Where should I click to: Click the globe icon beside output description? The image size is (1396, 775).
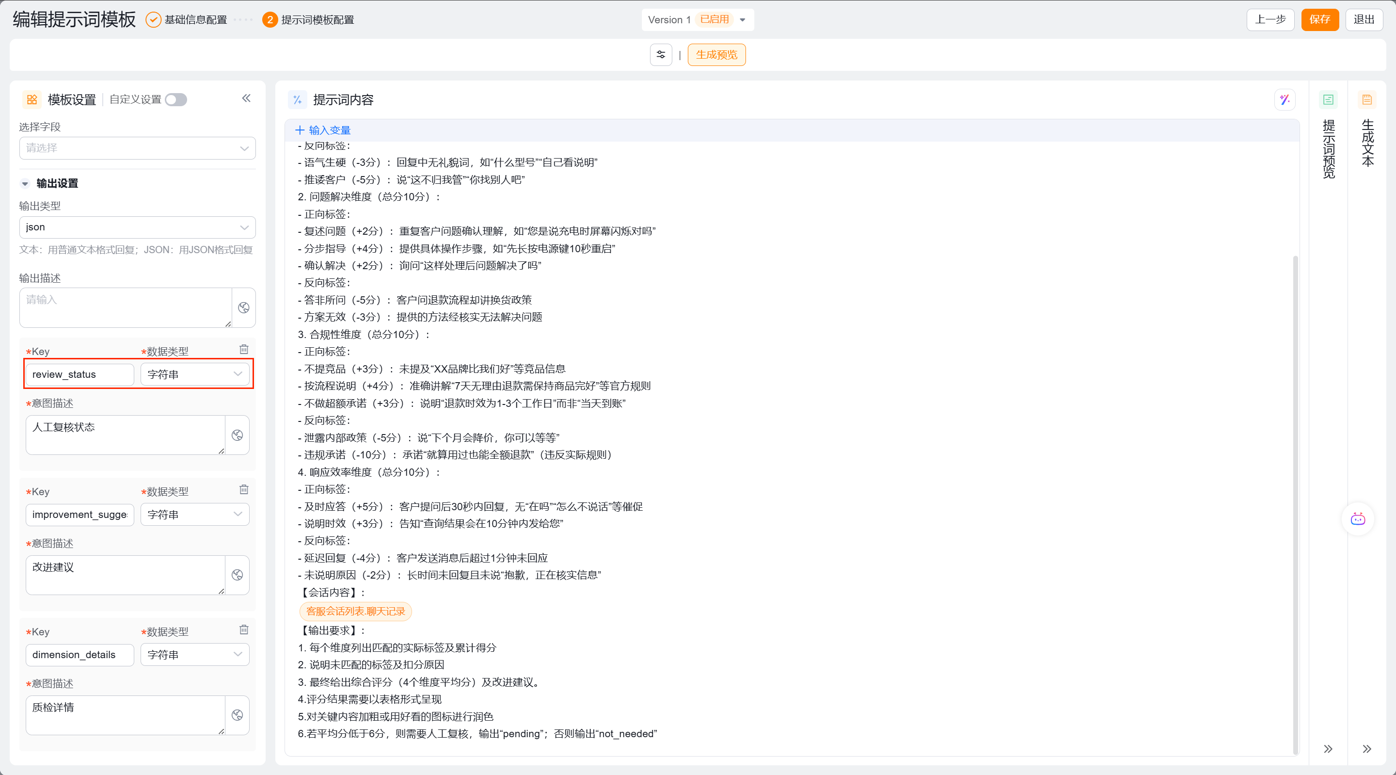coord(244,307)
